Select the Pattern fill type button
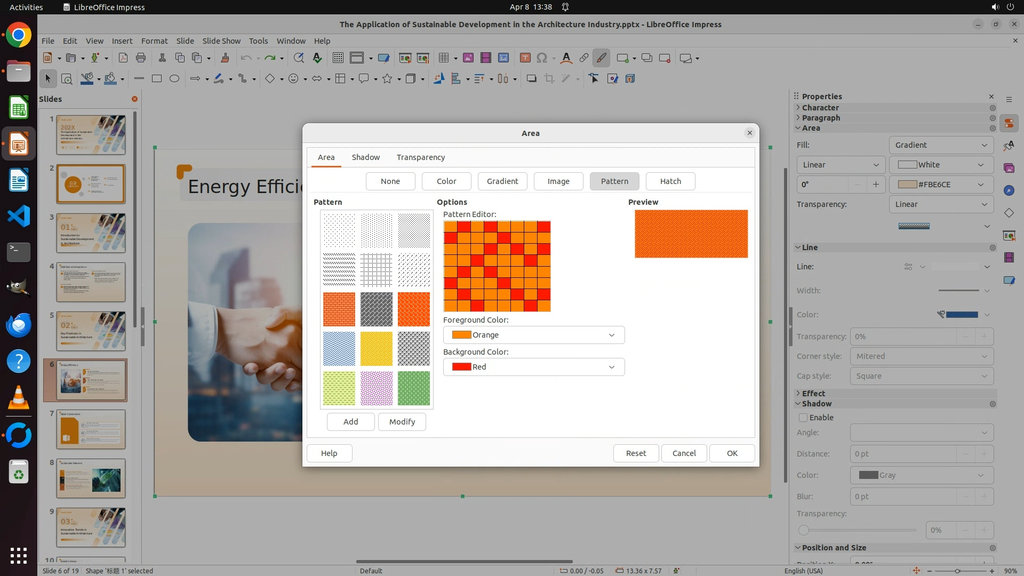The height and width of the screenshot is (576, 1024). (614, 181)
